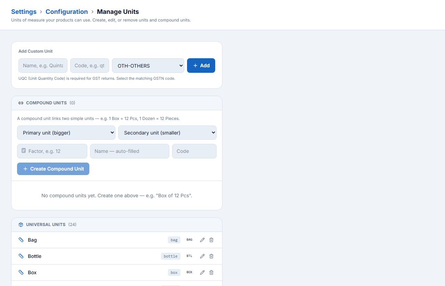The image size is (445, 286).
Task: Open the Secondary unit (smaller) dropdown
Action: point(167,133)
